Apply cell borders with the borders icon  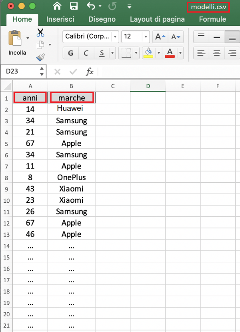pyautogui.click(x=126, y=53)
